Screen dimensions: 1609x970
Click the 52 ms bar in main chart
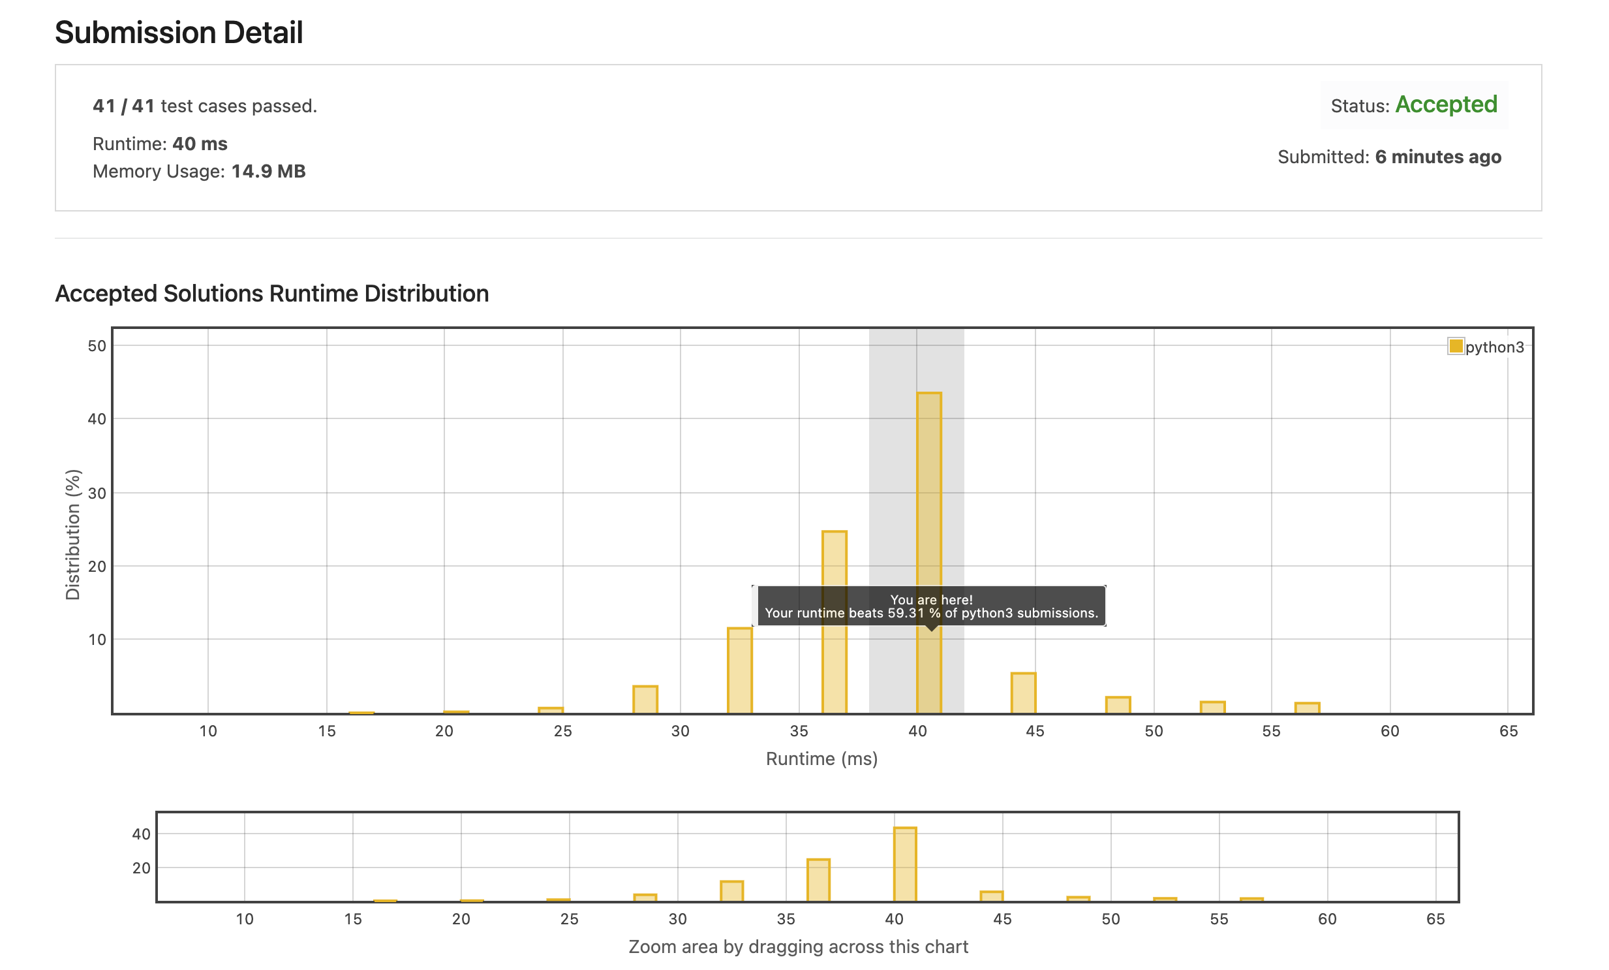(x=1213, y=708)
